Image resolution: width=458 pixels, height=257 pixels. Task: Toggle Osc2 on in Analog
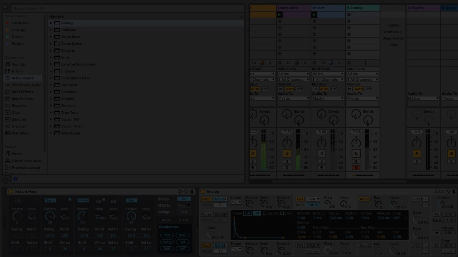click(x=206, y=245)
